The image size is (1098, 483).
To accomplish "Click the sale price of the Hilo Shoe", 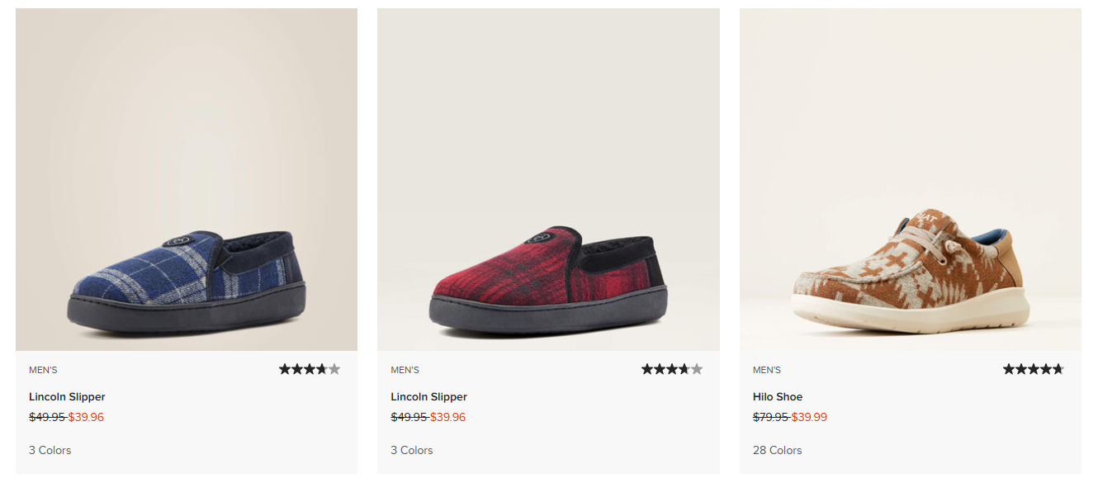I will click(810, 417).
